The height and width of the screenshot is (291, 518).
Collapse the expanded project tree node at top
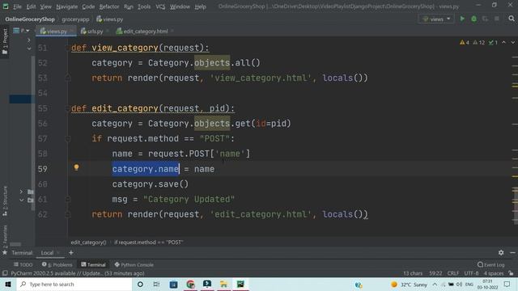[x=29, y=48]
